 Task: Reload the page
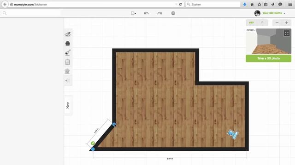tap(180, 4)
